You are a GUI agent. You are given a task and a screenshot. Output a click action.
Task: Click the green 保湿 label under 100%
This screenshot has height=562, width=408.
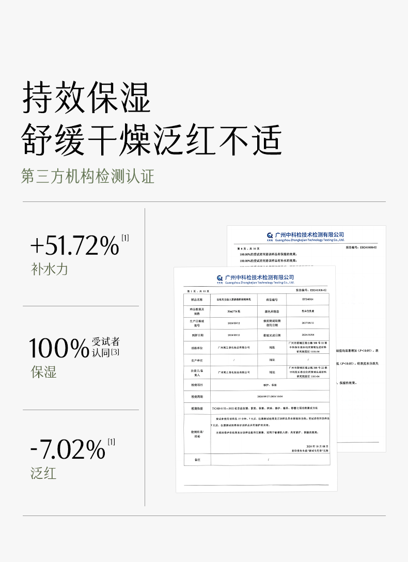[44, 372]
